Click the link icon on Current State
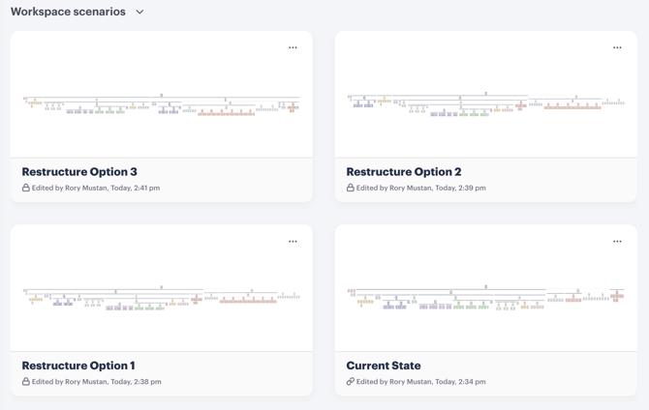This screenshot has height=410, width=649. click(350, 382)
